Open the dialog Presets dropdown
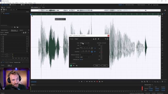 (83, 39)
